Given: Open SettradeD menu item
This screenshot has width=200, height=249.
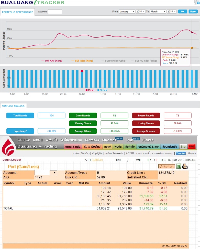Looking at the screenshot, I should tap(92, 140).
